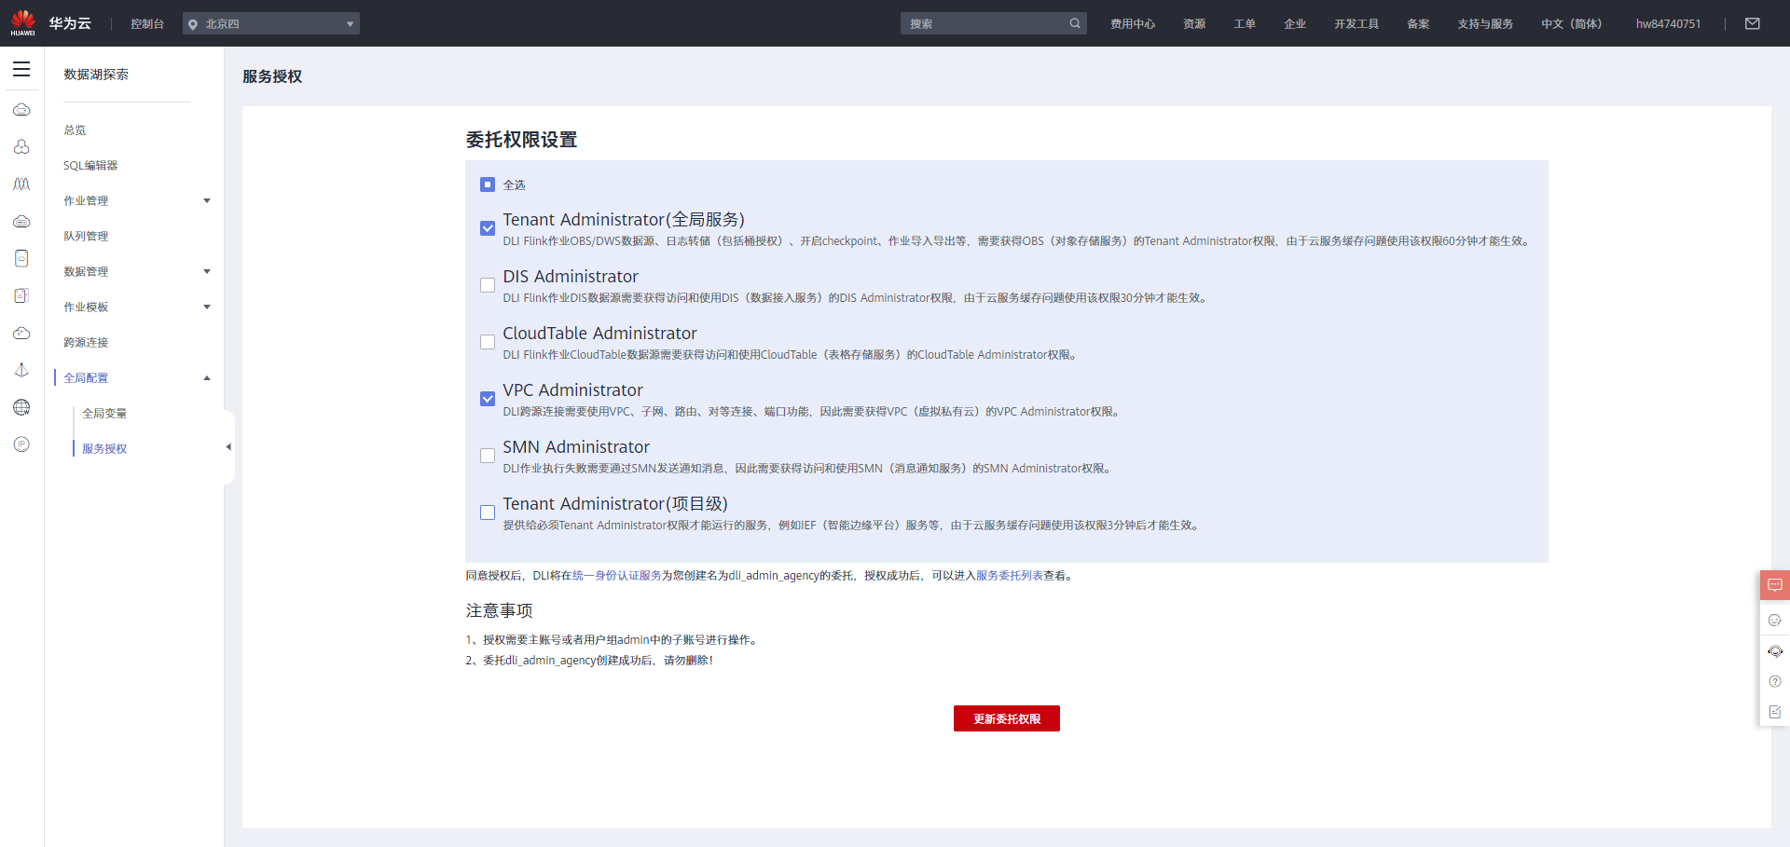
Task: Open 跨源连接 sidebar item
Action: tap(86, 343)
